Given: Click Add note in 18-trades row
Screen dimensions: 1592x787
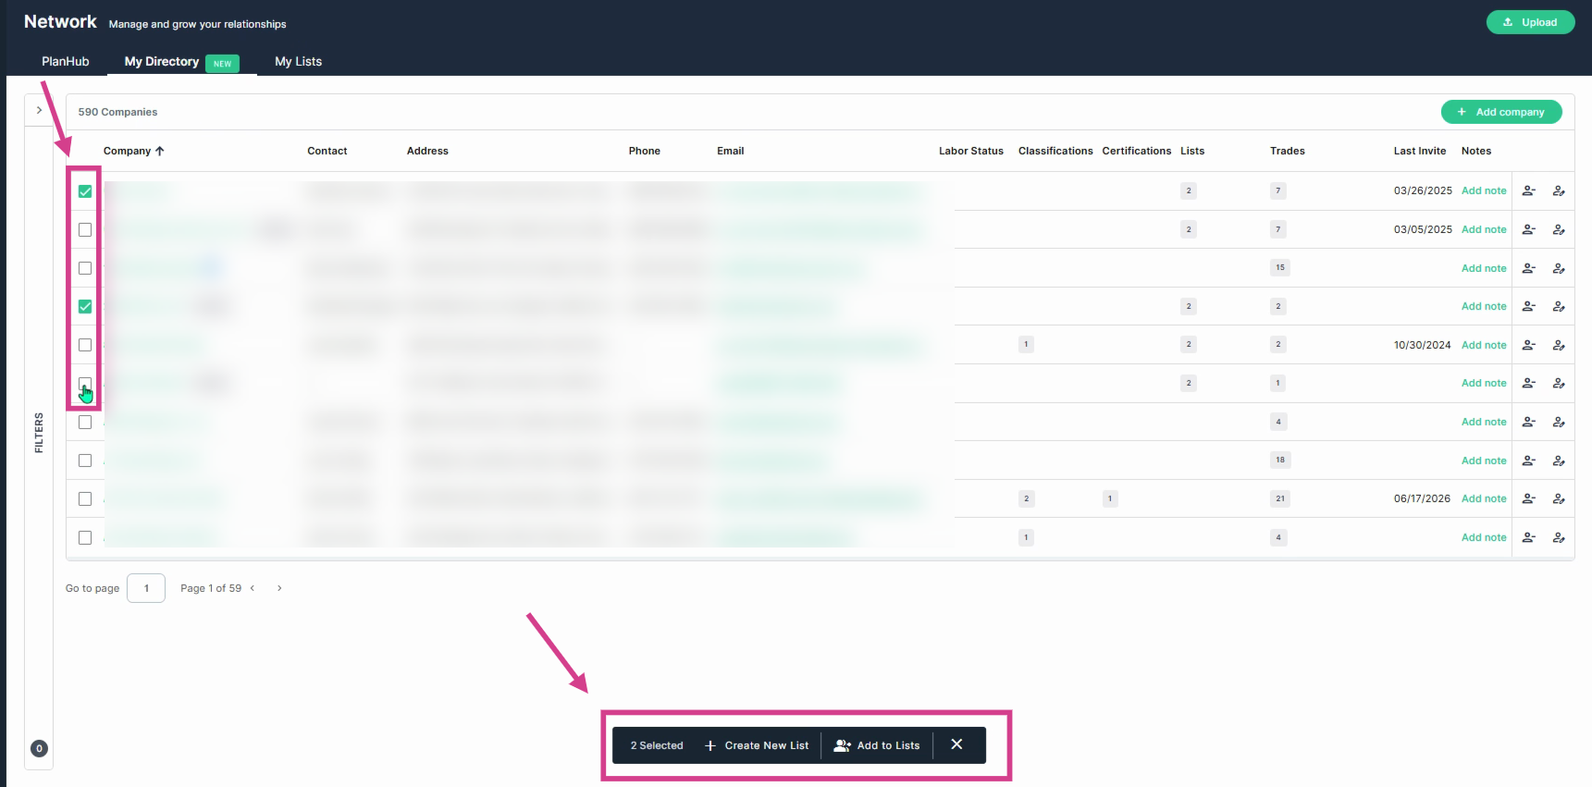Looking at the screenshot, I should pyautogui.click(x=1484, y=461).
